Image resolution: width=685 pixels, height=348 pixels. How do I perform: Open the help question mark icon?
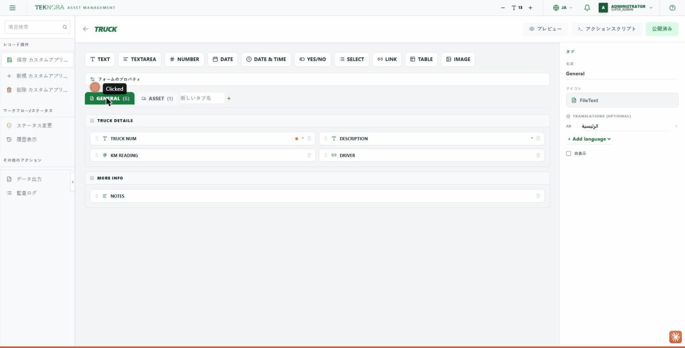click(672, 7)
